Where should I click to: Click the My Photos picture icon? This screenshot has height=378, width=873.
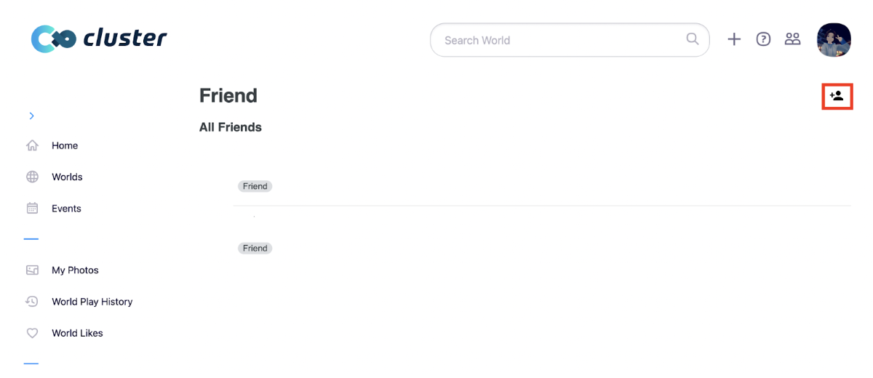(32, 270)
